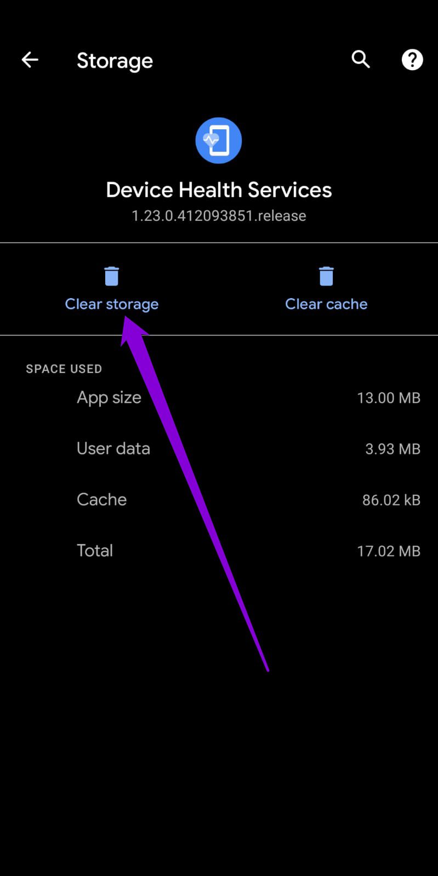Tap the version number 1.23.0.412093851.release
The width and height of the screenshot is (438, 876).
(x=219, y=216)
